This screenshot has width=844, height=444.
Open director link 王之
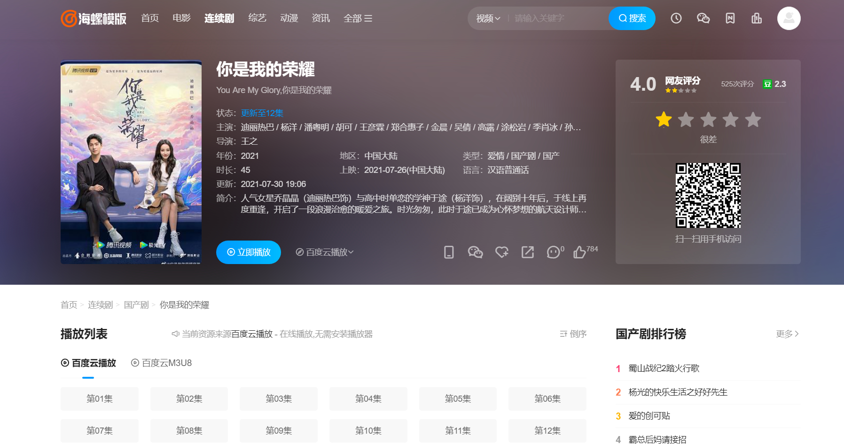click(249, 141)
